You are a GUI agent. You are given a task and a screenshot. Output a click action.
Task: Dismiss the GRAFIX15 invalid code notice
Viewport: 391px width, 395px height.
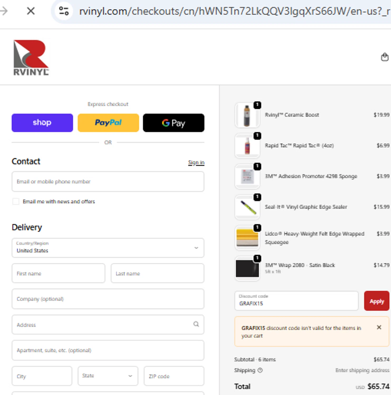(379, 327)
